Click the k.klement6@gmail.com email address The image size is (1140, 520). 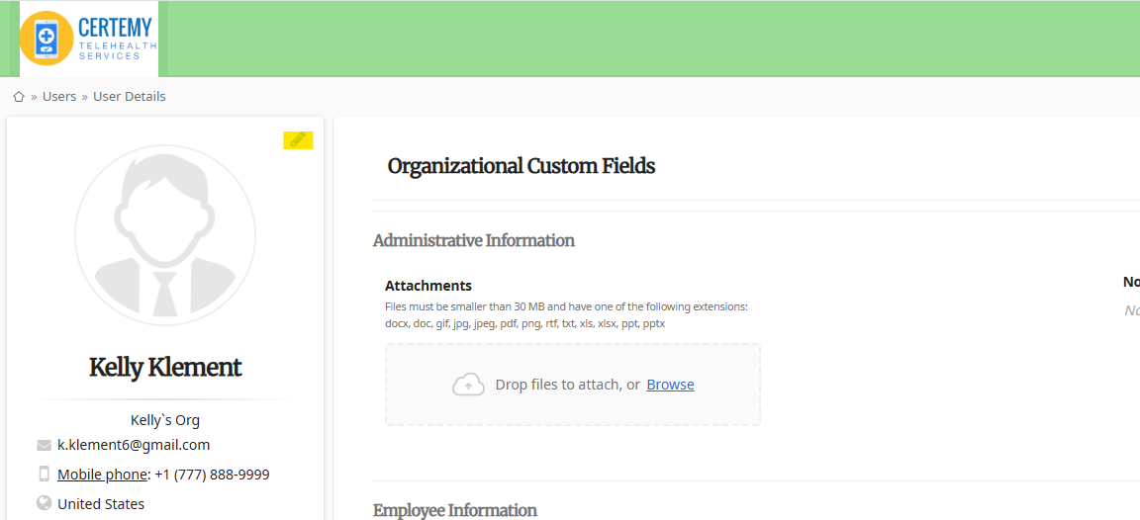point(134,445)
